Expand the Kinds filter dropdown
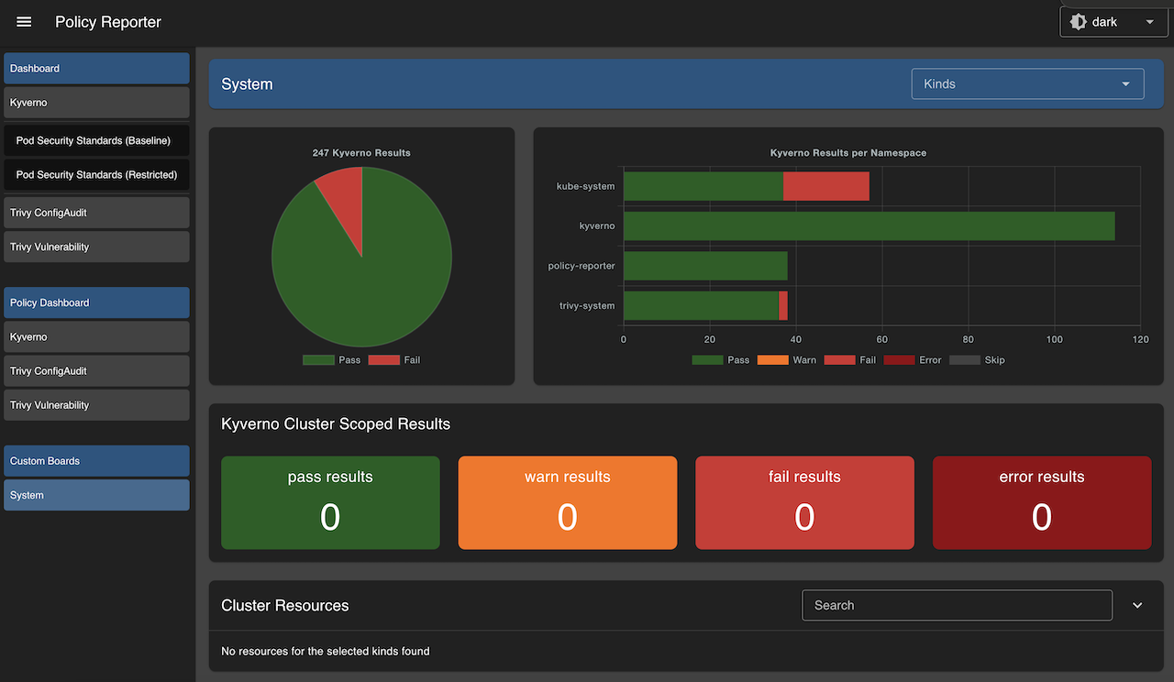This screenshot has height=682, width=1174. coord(1027,83)
